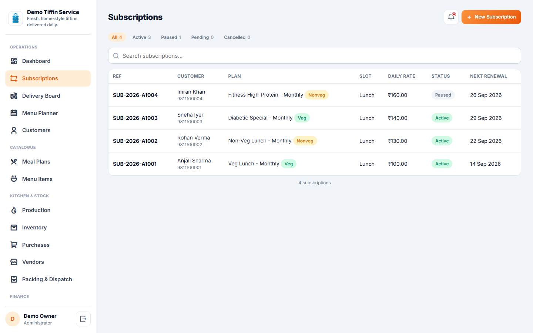The image size is (533, 333).
Task: Click customer name Anjali Sharma
Action: pyautogui.click(x=194, y=161)
